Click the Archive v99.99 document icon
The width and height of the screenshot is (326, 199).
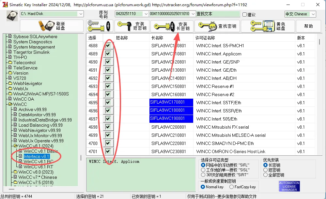[15, 109]
